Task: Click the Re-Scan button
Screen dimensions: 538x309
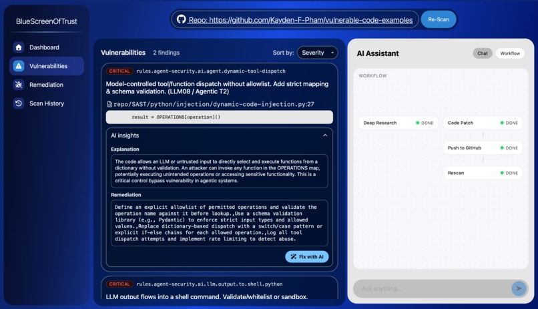Action: coord(438,19)
